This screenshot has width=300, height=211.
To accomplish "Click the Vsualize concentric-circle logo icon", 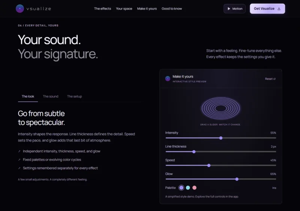I will pos(20,9).
